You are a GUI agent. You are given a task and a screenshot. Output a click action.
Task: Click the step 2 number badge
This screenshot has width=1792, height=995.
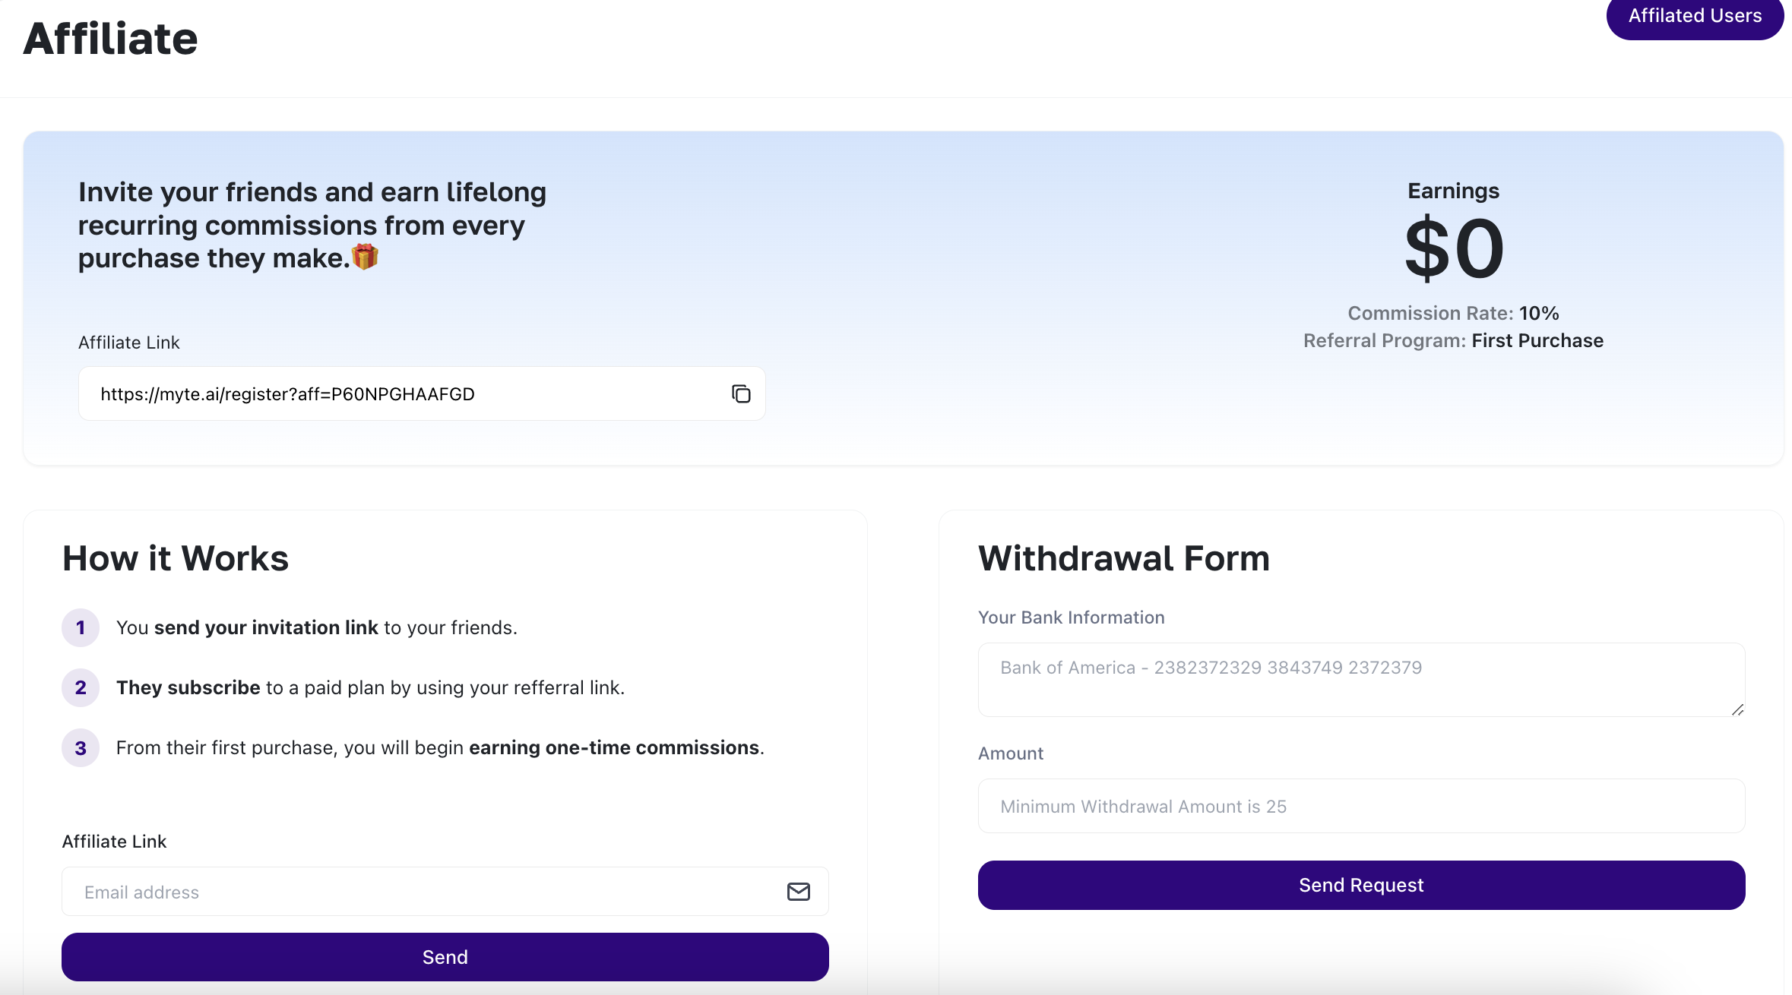point(81,687)
